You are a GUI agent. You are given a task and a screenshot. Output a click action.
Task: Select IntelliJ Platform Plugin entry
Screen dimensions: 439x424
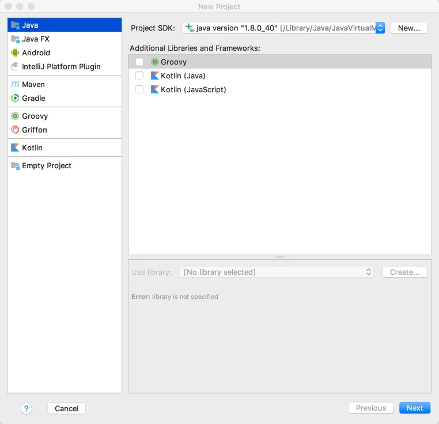click(x=65, y=66)
